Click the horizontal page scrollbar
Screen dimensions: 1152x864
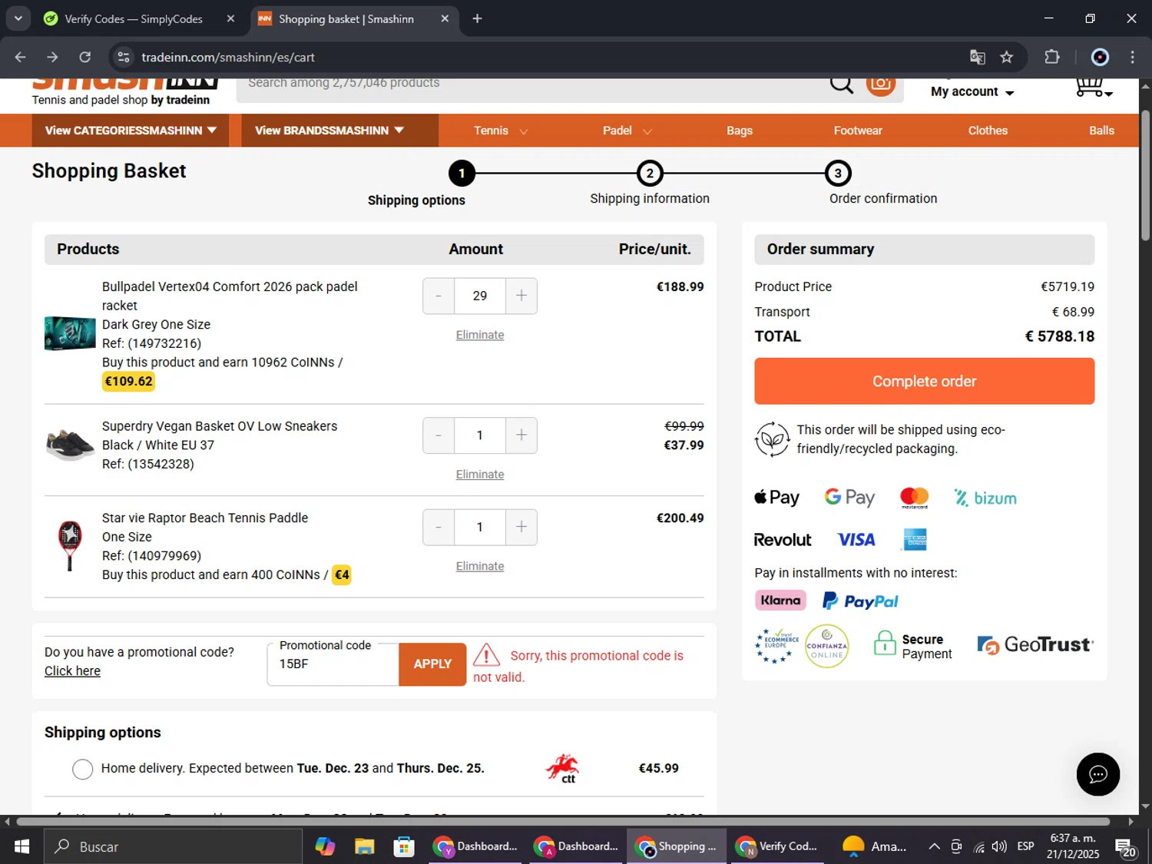click(x=563, y=821)
